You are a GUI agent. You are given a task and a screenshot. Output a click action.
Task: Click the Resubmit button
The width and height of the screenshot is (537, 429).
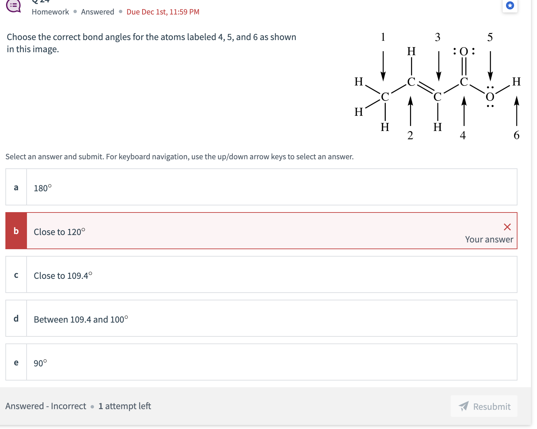(x=484, y=406)
